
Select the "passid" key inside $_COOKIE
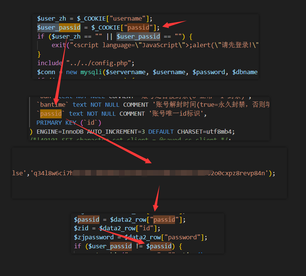click(138, 28)
